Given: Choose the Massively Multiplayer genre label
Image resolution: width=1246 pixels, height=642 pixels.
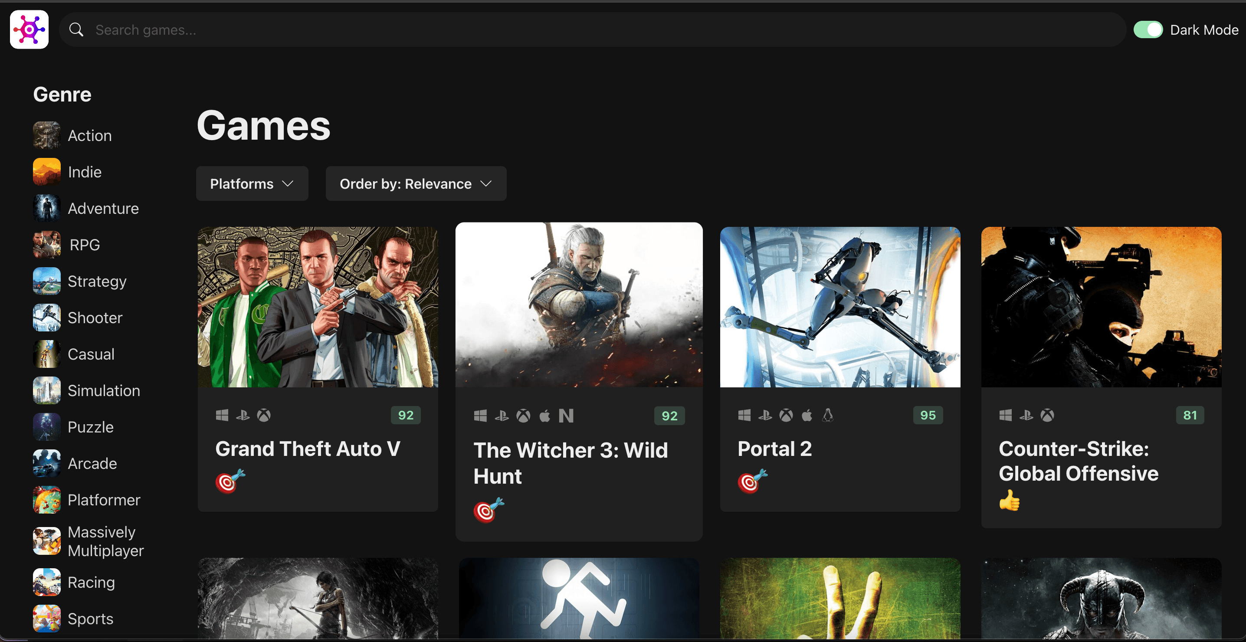Looking at the screenshot, I should [x=105, y=541].
